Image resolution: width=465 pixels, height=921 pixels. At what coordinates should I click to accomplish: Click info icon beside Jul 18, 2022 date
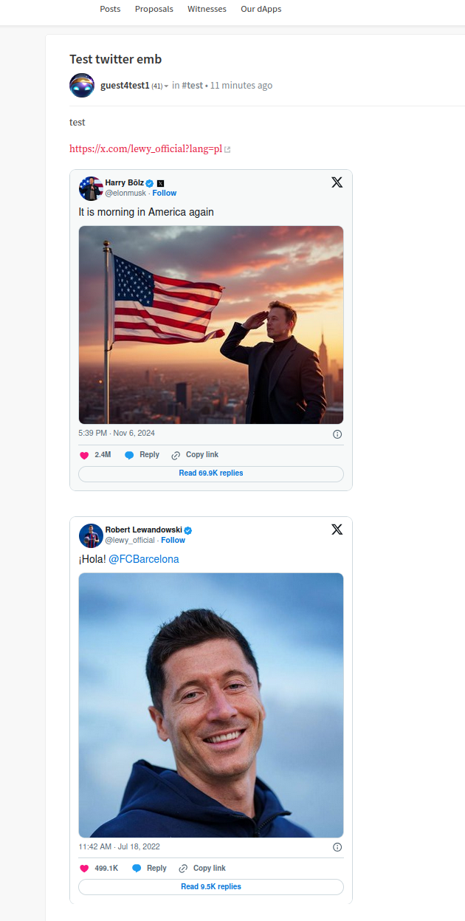pyautogui.click(x=337, y=847)
